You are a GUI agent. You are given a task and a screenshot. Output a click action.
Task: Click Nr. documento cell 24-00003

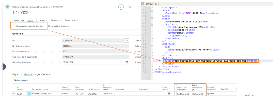point(94,94)
